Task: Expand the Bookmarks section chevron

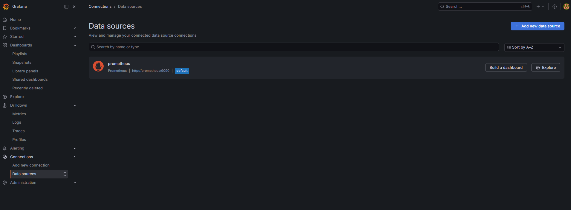Action: [x=75, y=28]
